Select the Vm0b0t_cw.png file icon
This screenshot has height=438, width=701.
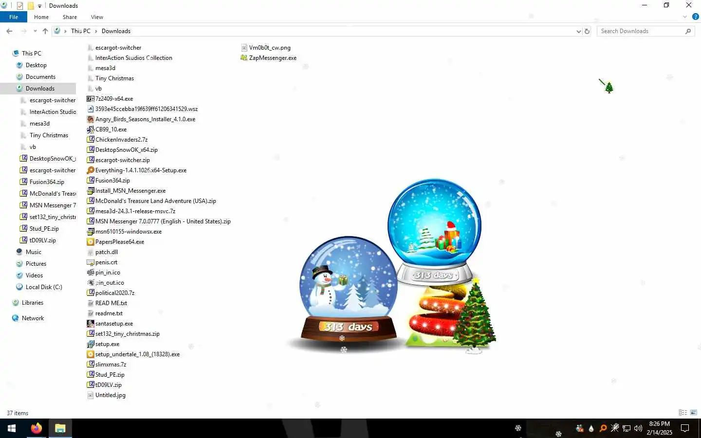[244, 48]
